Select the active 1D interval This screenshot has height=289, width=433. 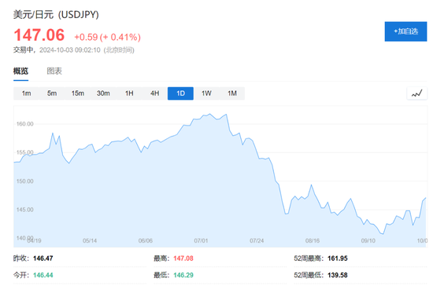coord(180,93)
